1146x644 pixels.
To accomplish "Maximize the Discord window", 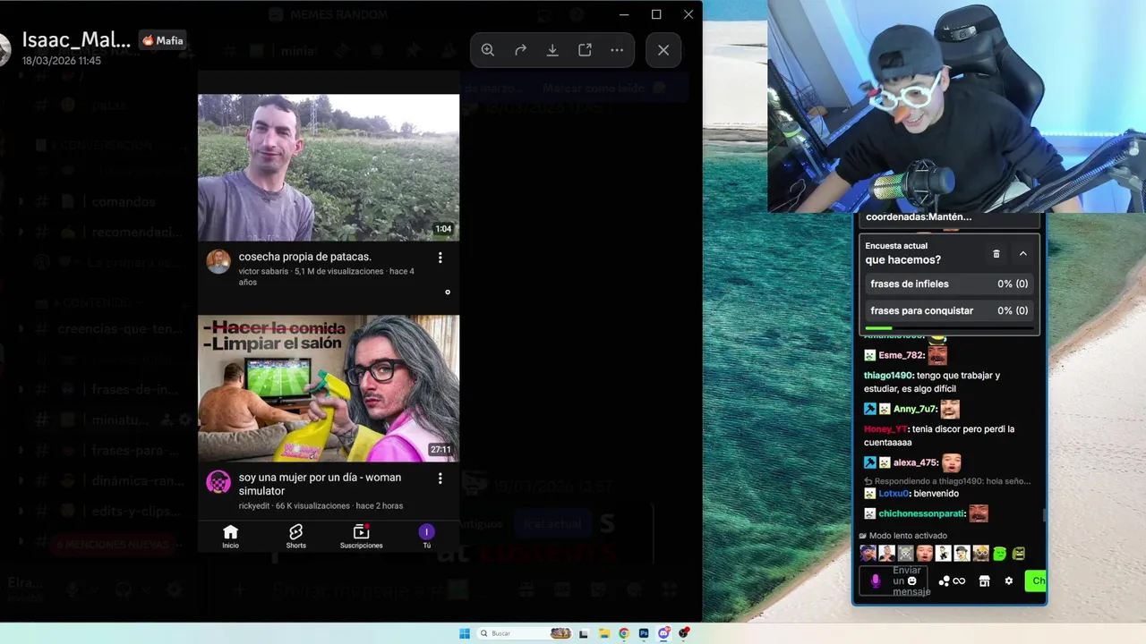I will click(656, 14).
